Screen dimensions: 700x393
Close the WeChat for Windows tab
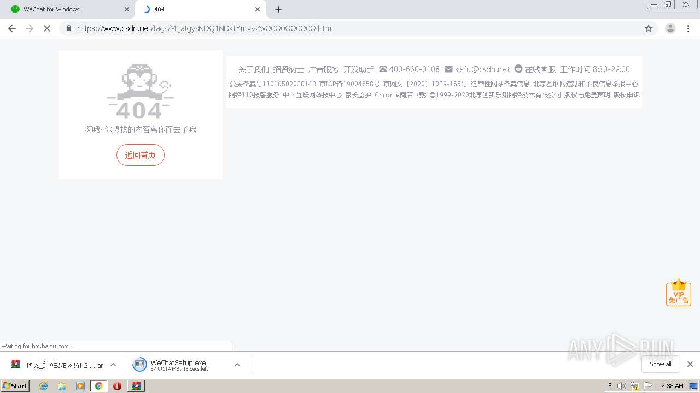pos(127,9)
